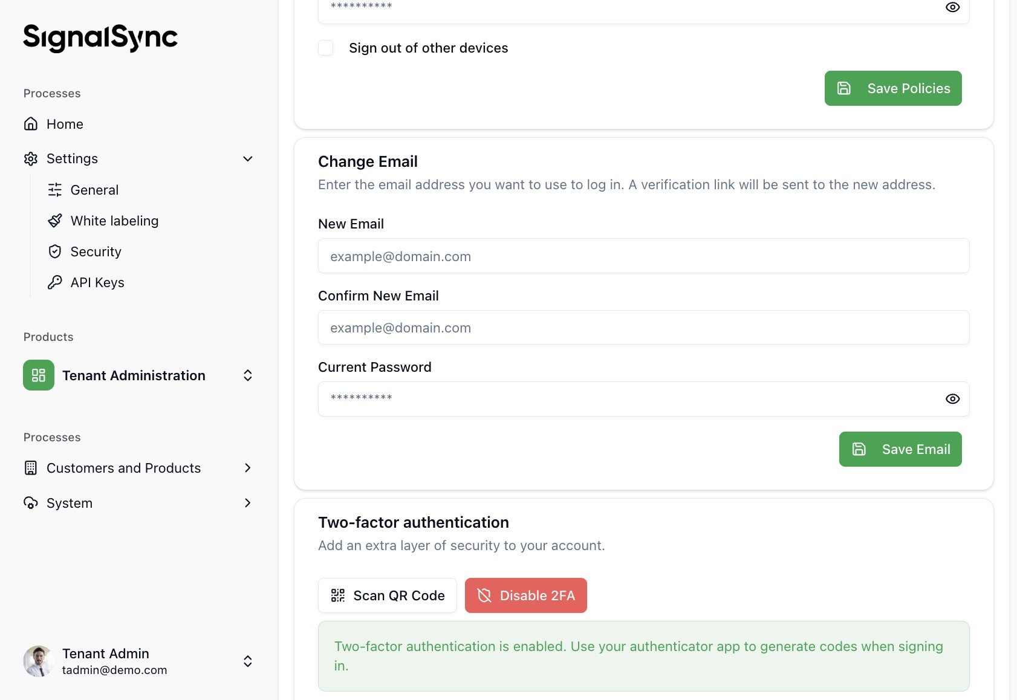
Task: Reveal Current Password via eye icon
Action: pos(953,399)
